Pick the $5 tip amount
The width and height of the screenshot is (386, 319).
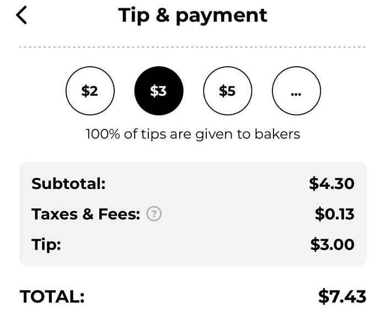click(x=227, y=91)
